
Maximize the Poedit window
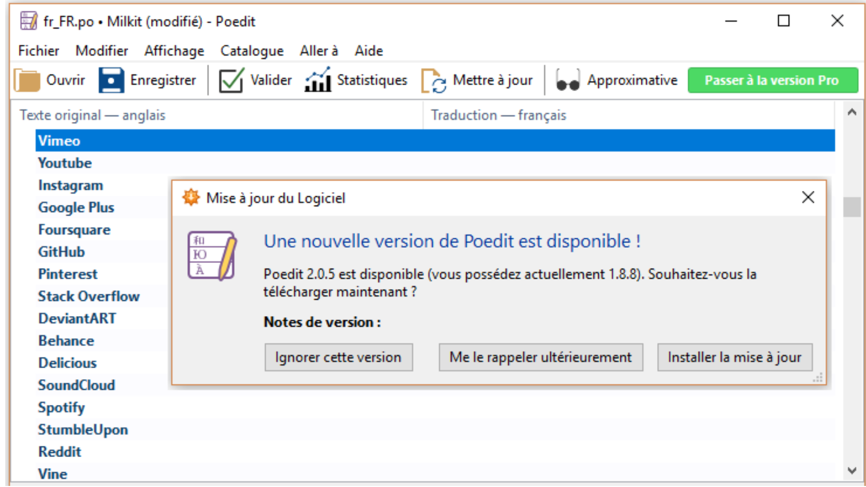(x=784, y=21)
